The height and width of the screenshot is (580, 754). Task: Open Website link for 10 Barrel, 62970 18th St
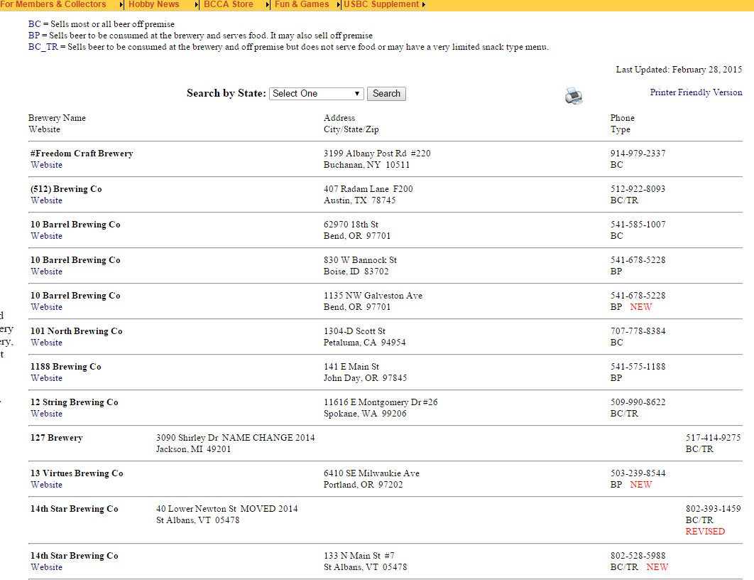pyautogui.click(x=47, y=236)
